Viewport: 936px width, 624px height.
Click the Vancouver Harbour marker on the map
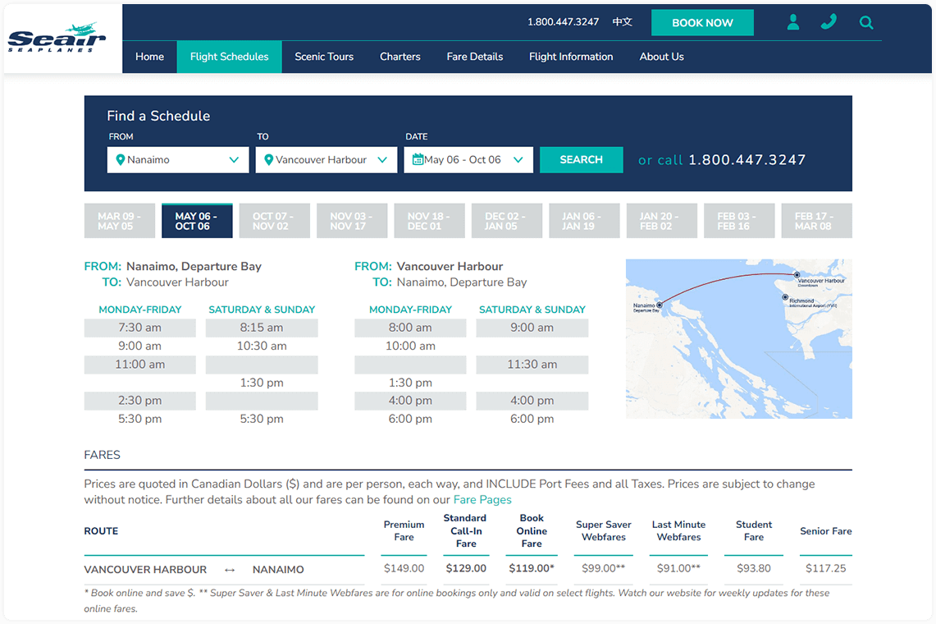pos(797,275)
